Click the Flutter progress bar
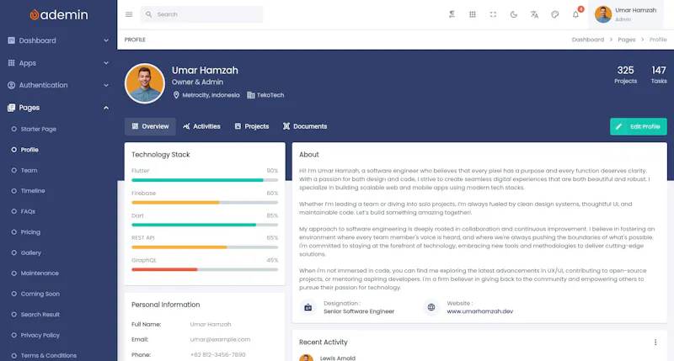Viewport: 674px width, 361px height. 205,180
